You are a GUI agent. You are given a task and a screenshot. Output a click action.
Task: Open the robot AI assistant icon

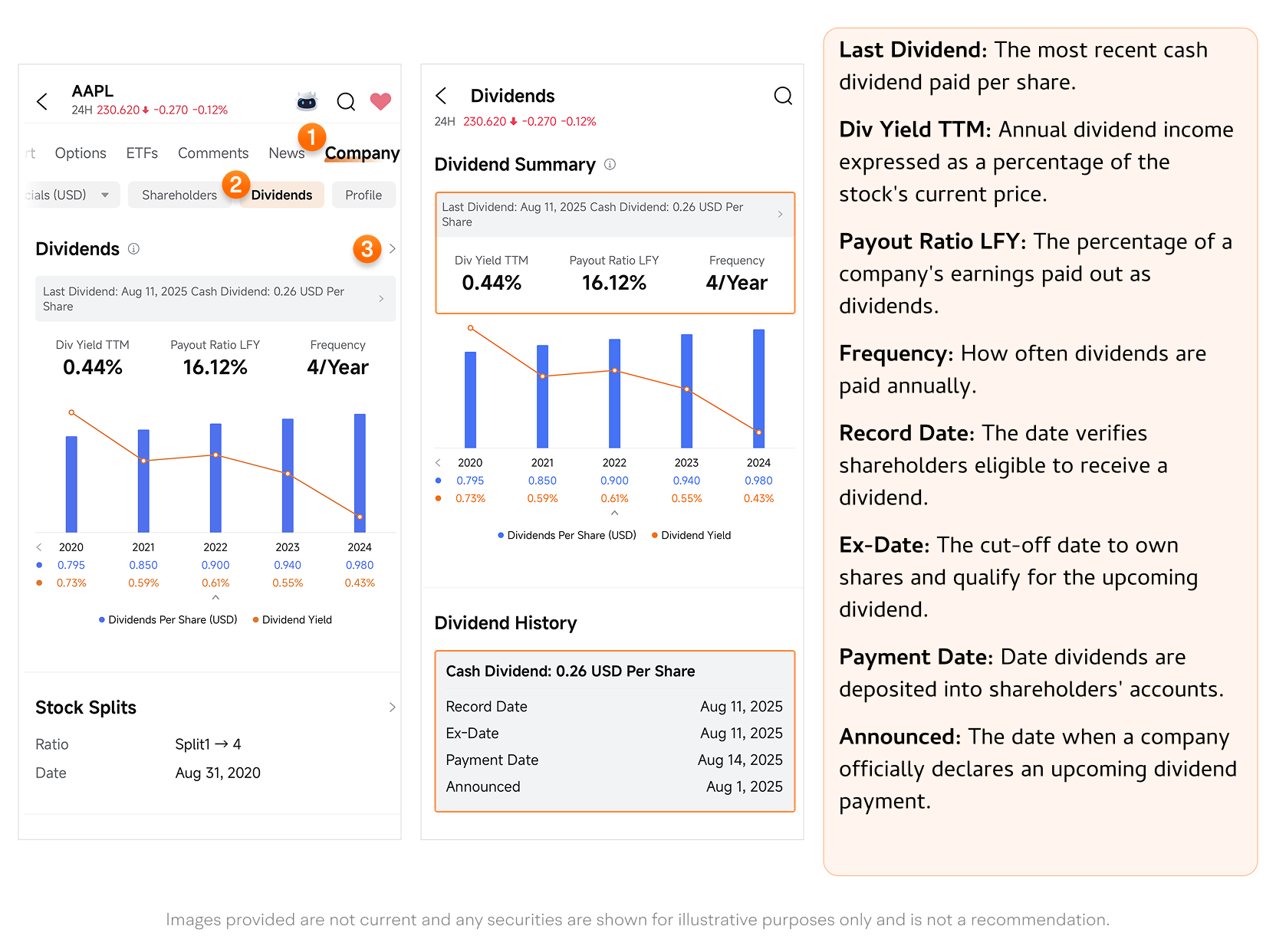[307, 101]
